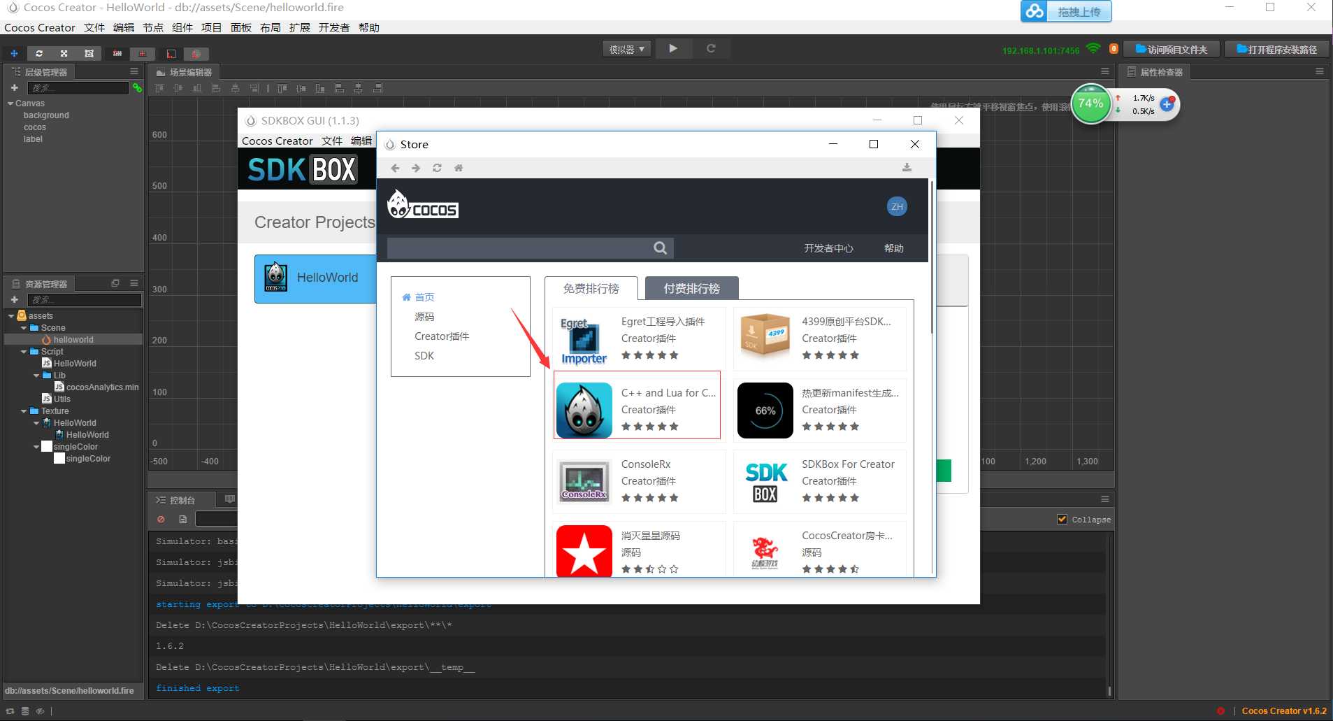Screen dimensions: 1333x721
Task: Click the Store search magnifier
Action: tap(660, 248)
